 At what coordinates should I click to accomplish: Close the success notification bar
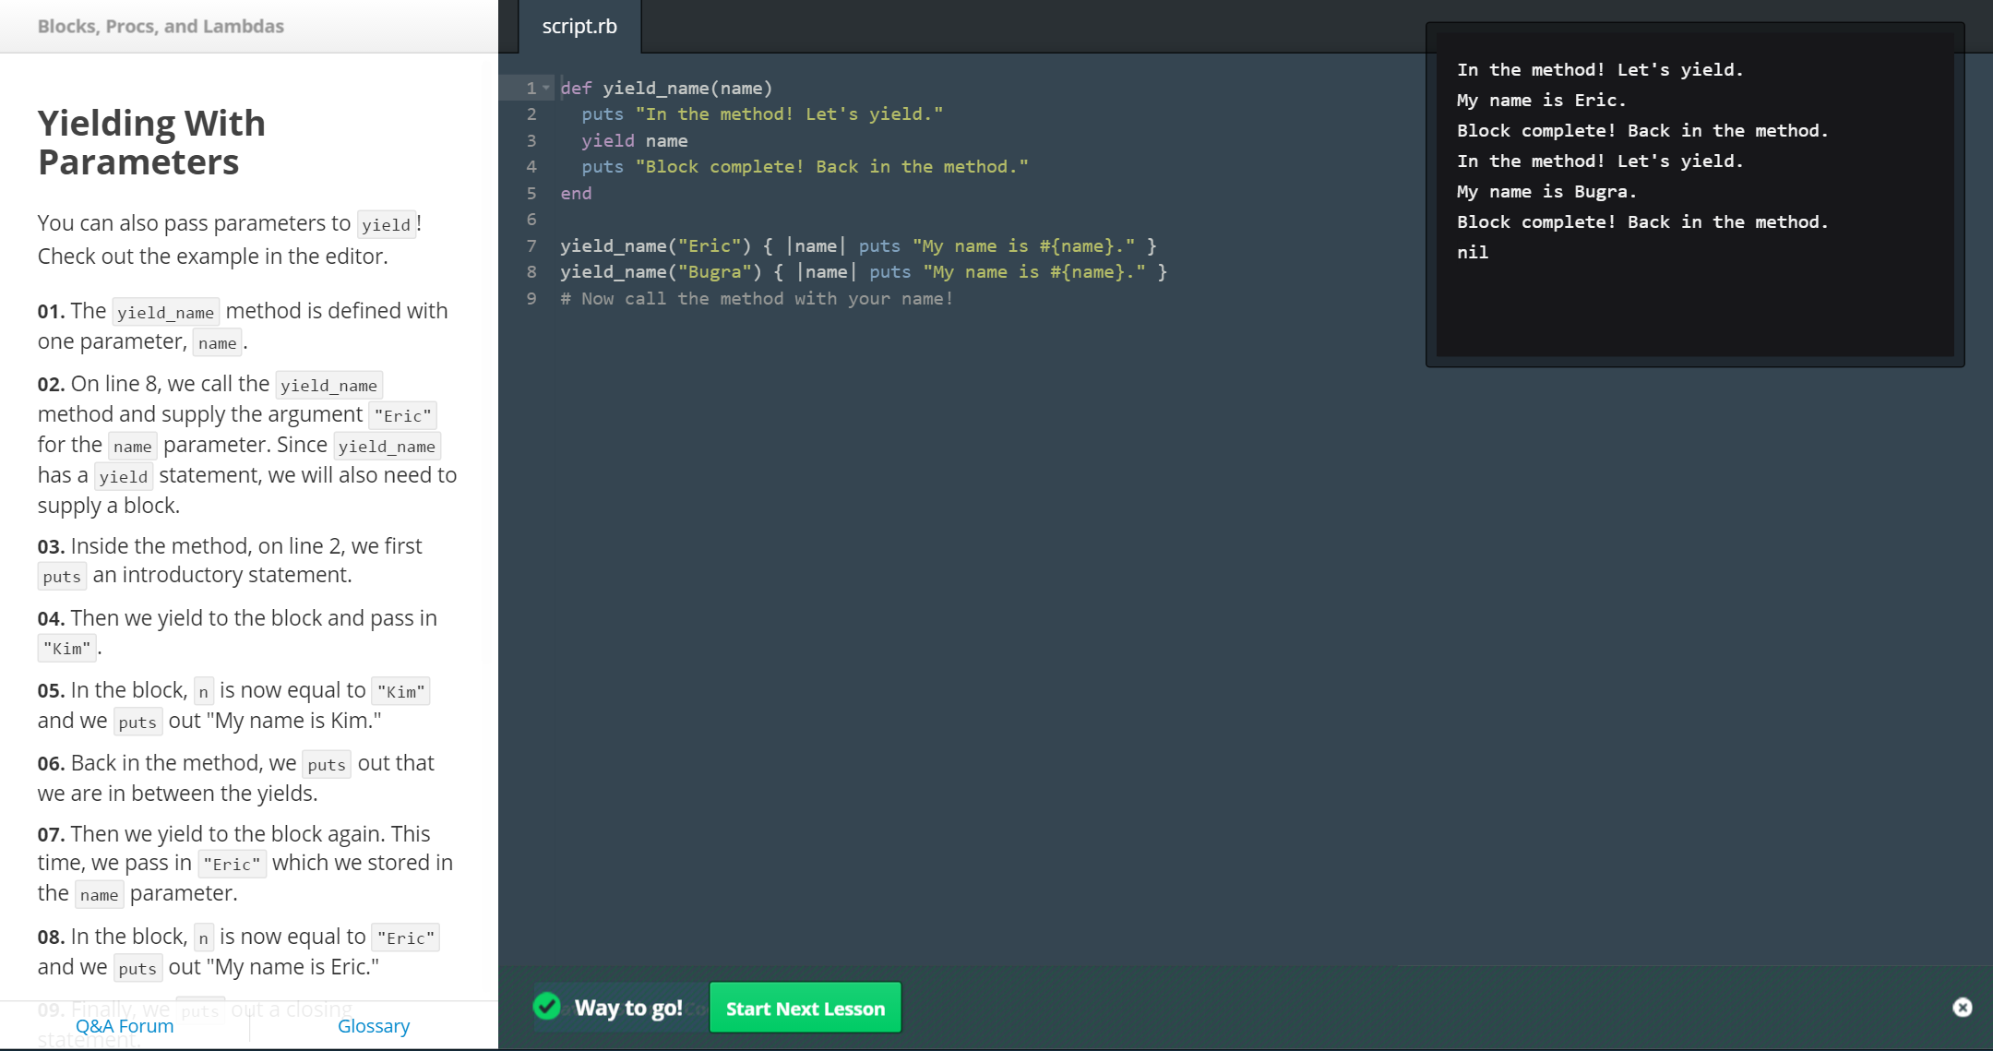1962,1008
